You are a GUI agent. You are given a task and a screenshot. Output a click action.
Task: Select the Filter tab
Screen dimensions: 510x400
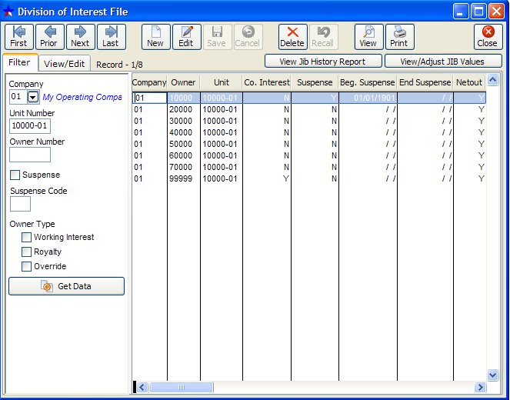(20, 62)
